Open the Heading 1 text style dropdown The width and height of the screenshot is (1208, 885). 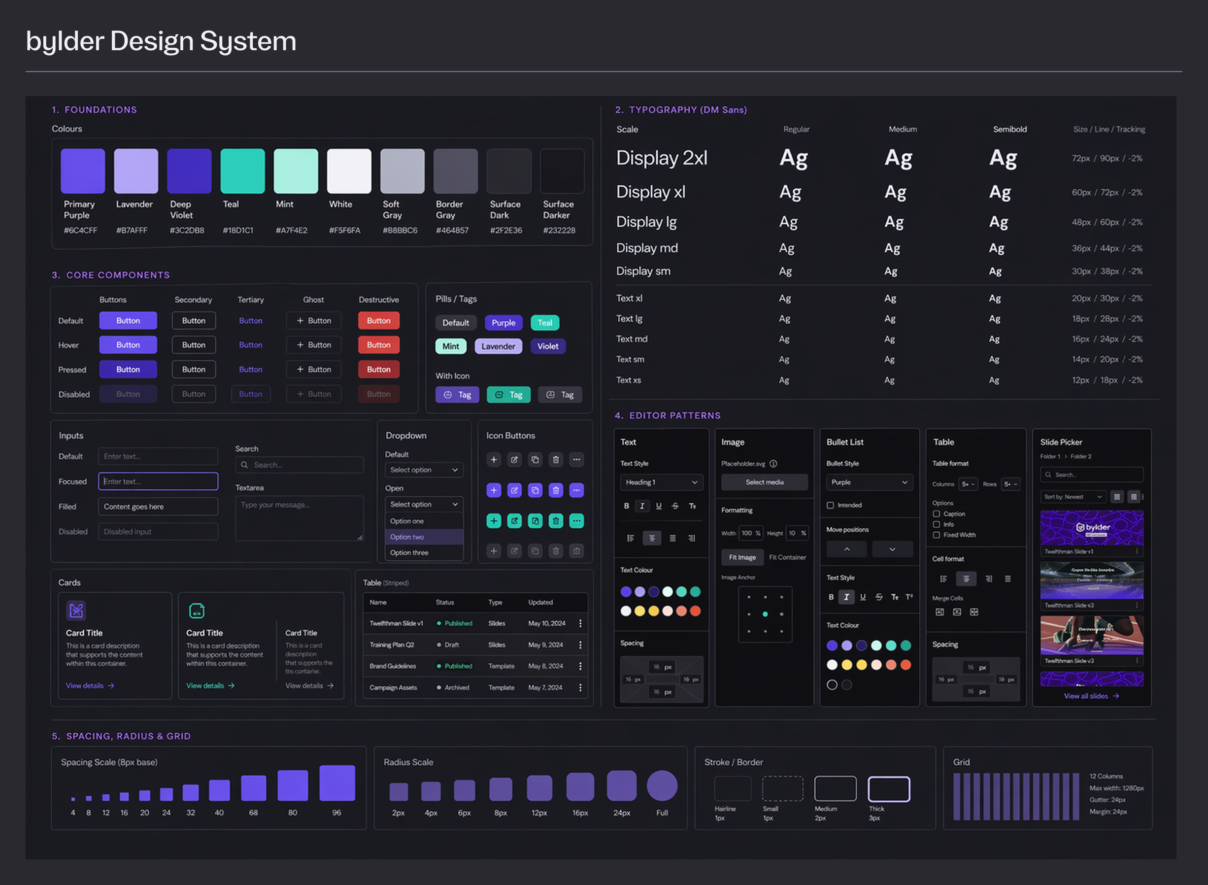661,482
